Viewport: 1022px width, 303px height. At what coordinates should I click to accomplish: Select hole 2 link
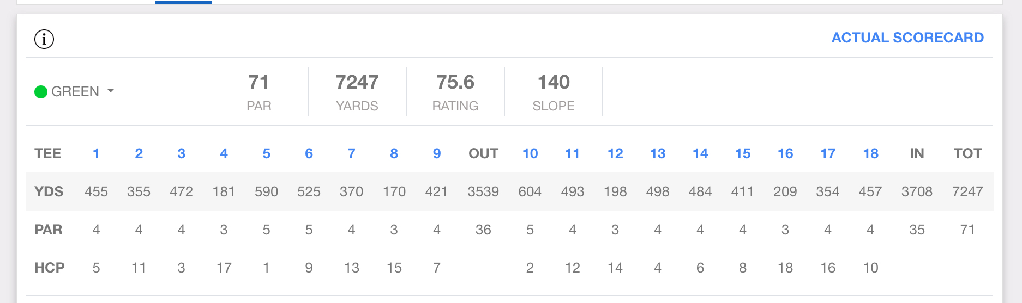point(139,154)
